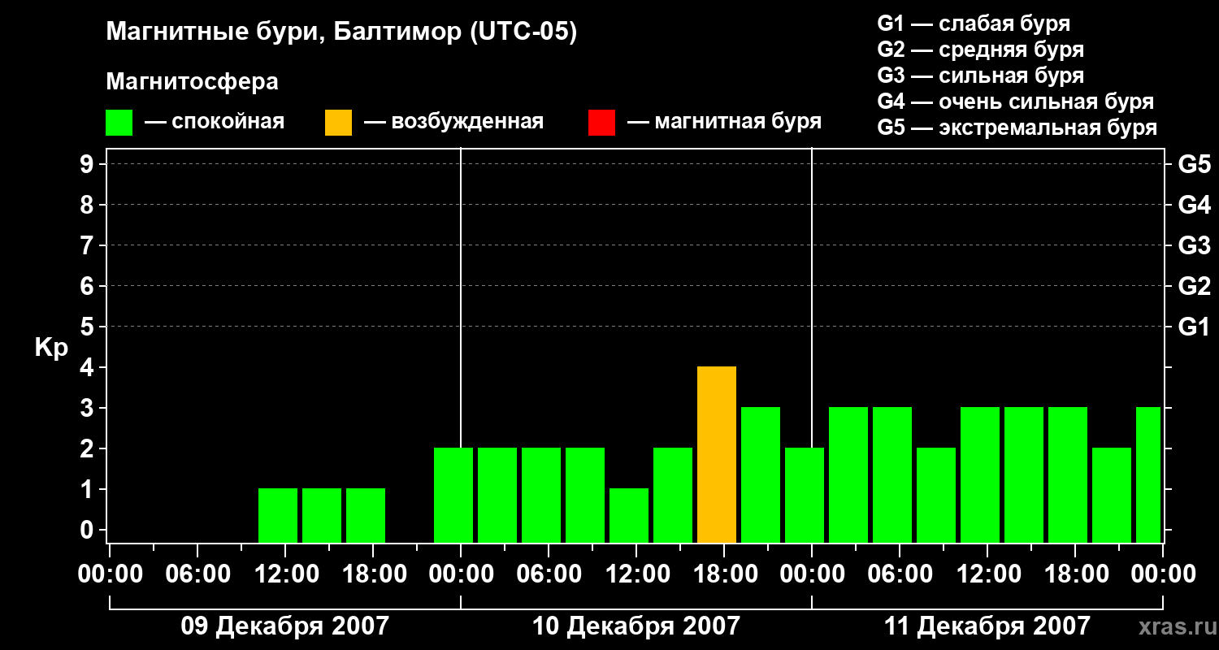Click the '— магнитная буря' legend label
This screenshot has width=1219, height=650.
tap(725, 123)
